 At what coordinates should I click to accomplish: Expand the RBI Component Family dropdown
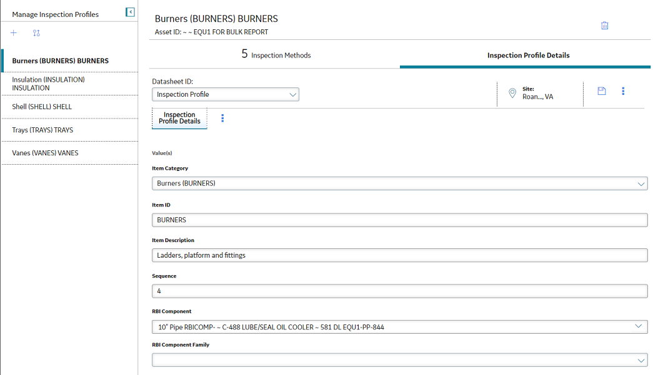click(x=399, y=360)
